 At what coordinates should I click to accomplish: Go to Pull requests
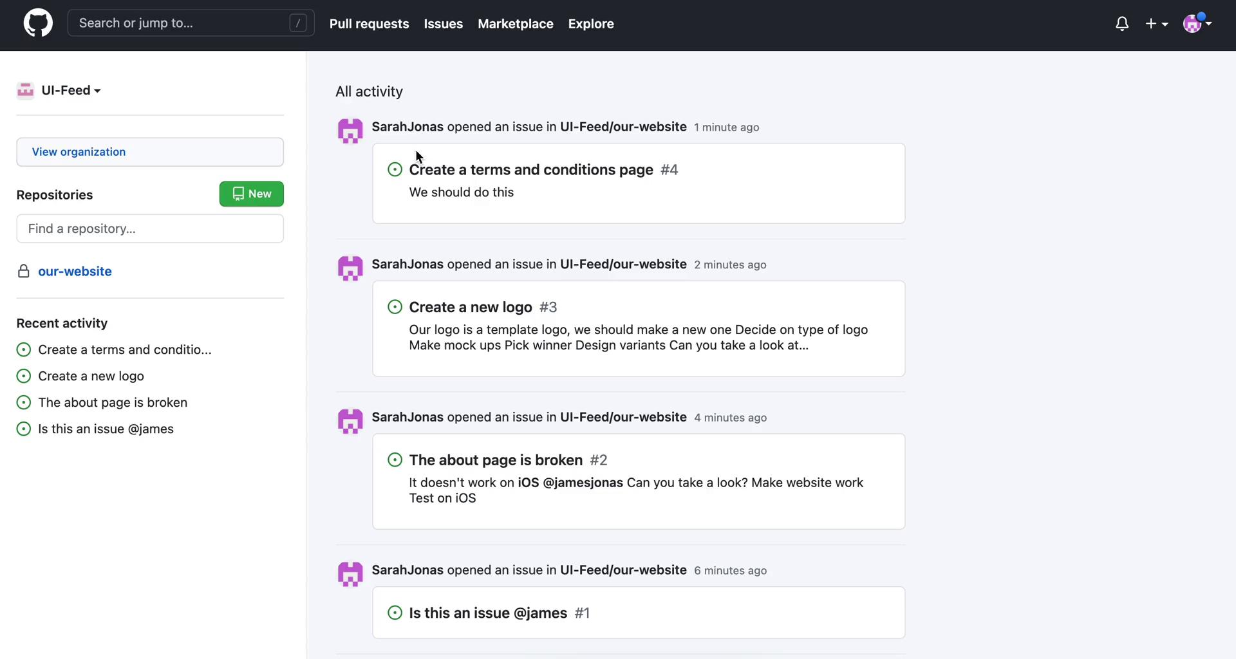click(x=369, y=24)
